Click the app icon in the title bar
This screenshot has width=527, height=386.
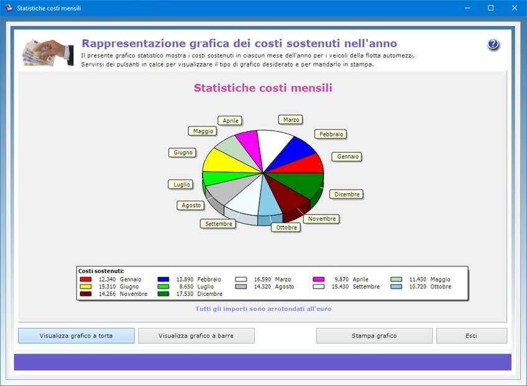coord(9,7)
